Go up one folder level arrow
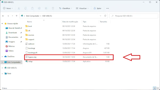Image resolution: width=160 pixels, height=90 pixels. pyautogui.click(x=17, y=16)
